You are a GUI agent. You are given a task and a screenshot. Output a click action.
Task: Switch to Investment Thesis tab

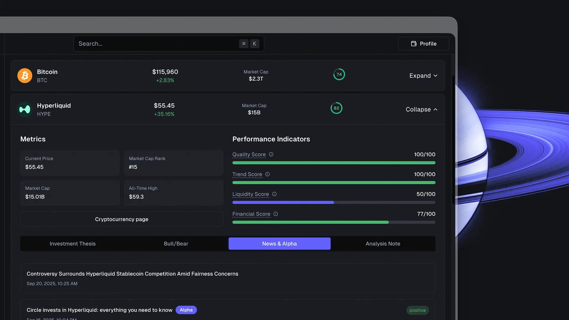[73, 244]
